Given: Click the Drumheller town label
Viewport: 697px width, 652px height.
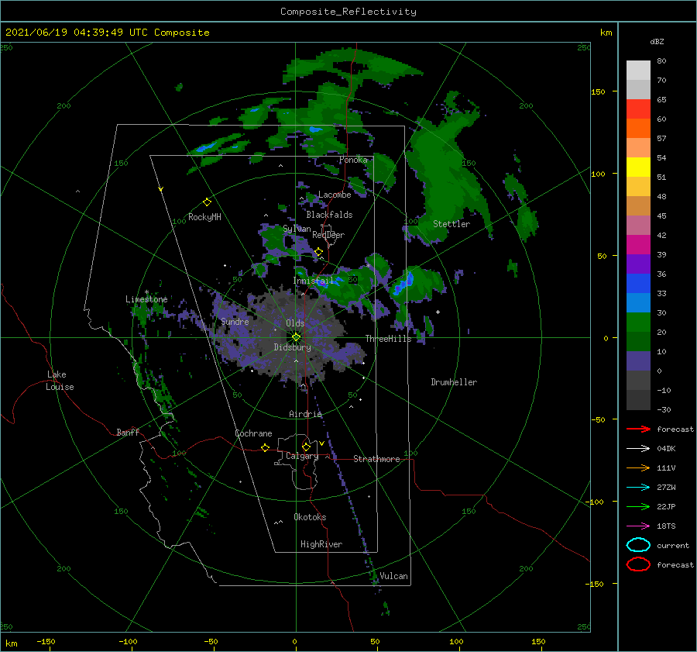Looking at the screenshot, I should tap(454, 382).
